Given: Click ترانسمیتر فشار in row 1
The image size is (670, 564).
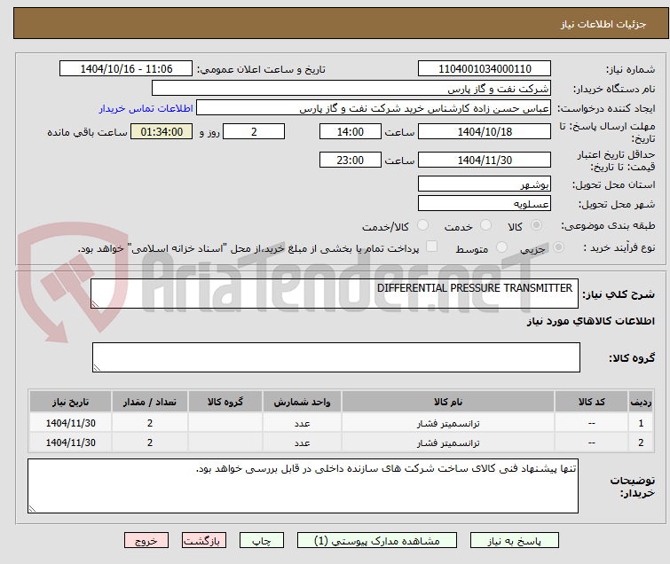Looking at the screenshot, I should coord(448,423).
